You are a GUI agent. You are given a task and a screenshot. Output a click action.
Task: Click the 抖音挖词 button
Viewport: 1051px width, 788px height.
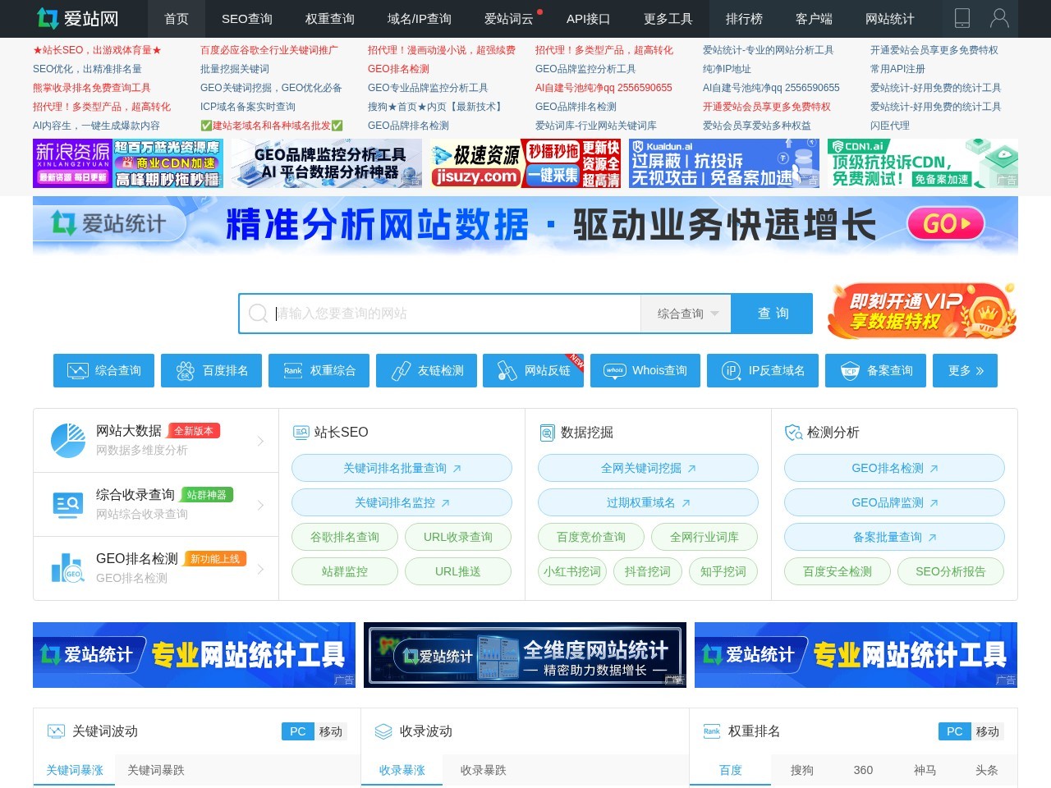click(648, 571)
